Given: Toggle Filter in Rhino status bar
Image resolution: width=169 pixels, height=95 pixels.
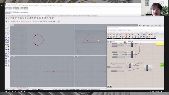Looking at the screenshot, I should pos(89,89).
